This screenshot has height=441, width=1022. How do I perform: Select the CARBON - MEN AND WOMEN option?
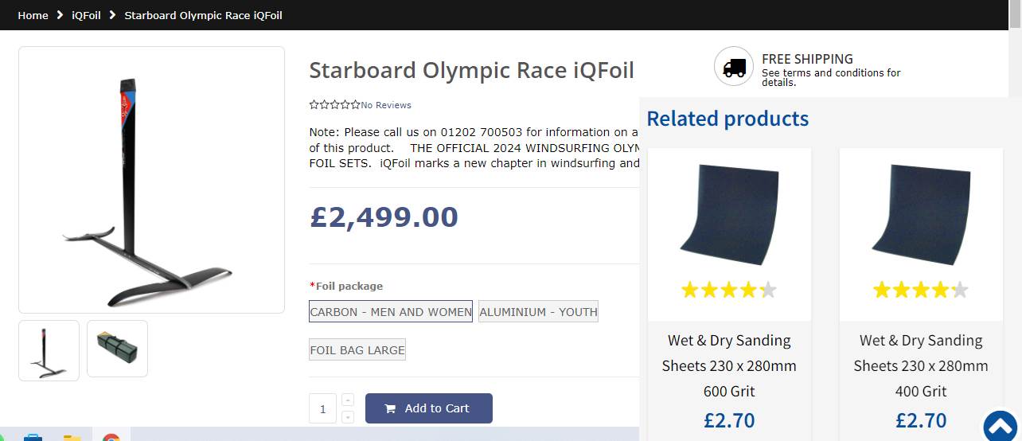390,312
